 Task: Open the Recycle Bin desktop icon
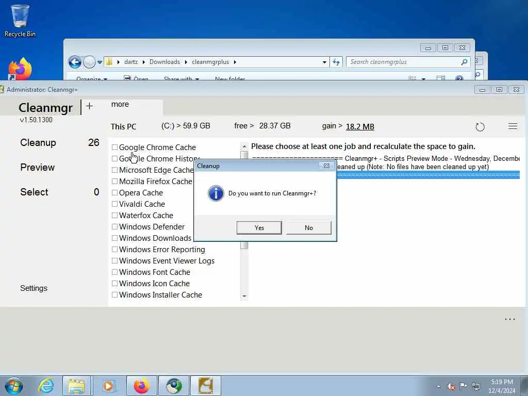coord(20,21)
